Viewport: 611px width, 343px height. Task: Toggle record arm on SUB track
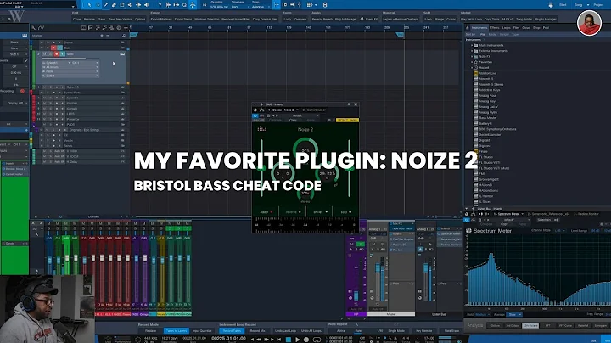pos(57,53)
